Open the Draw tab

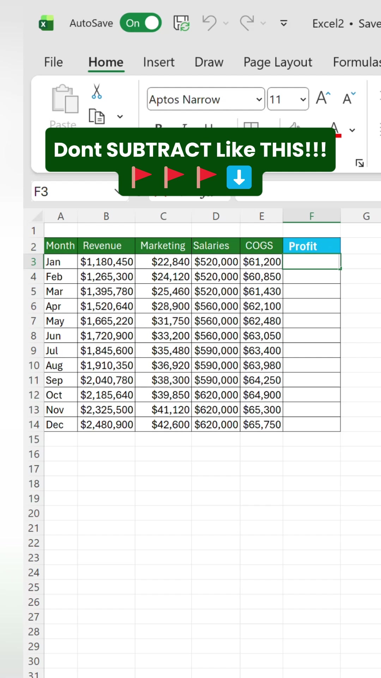209,62
